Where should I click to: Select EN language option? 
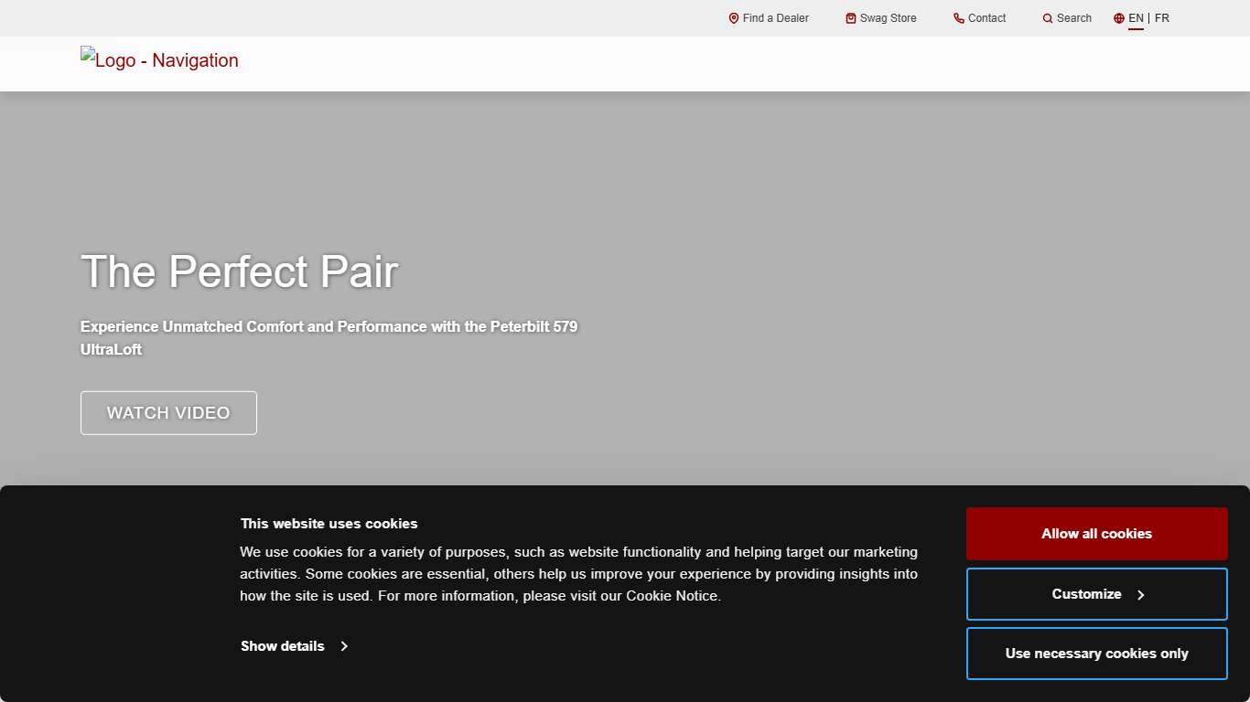1136,18
